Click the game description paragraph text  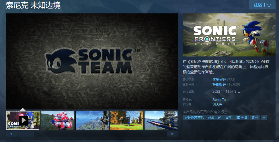pyautogui.click(x=226, y=67)
